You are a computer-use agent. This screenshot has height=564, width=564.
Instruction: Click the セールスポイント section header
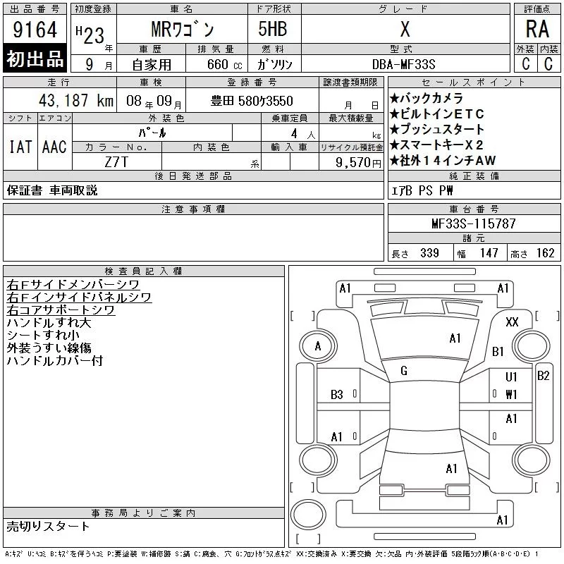point(474,82)
